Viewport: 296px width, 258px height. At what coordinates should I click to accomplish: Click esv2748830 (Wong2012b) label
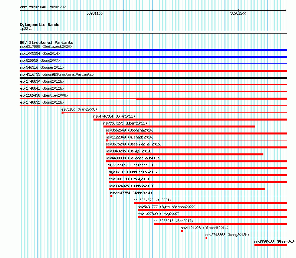(42, 81)
